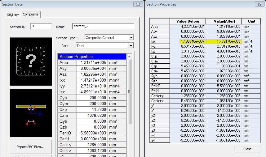
Task: Close the Section Data dialog
Action: point(138,4)
